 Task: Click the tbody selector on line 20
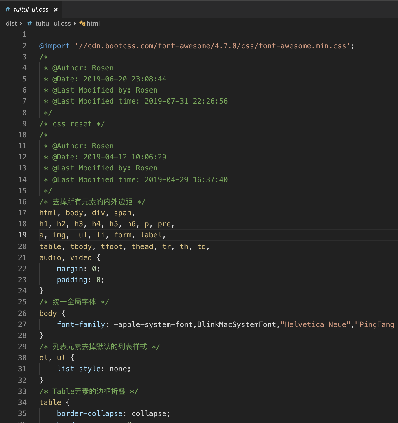[81, 247]
